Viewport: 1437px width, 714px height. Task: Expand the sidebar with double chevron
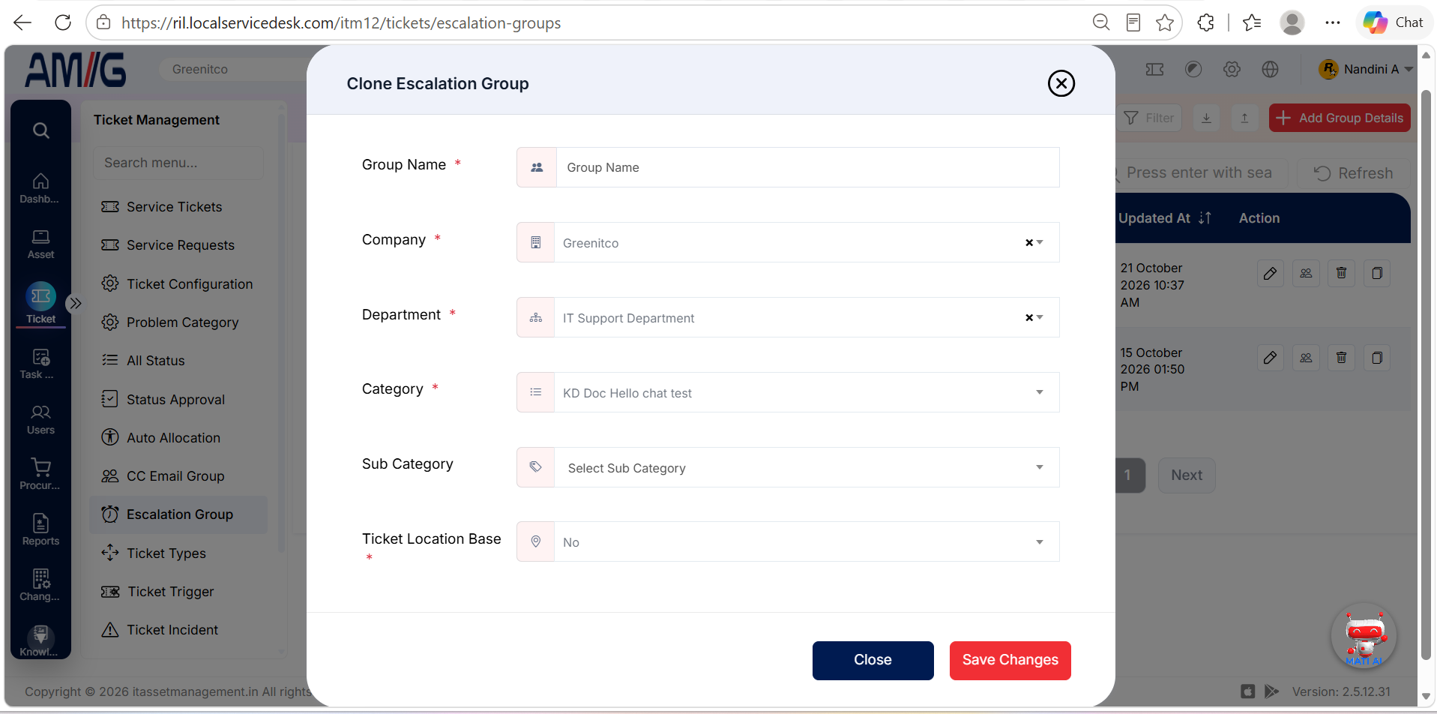75,304
